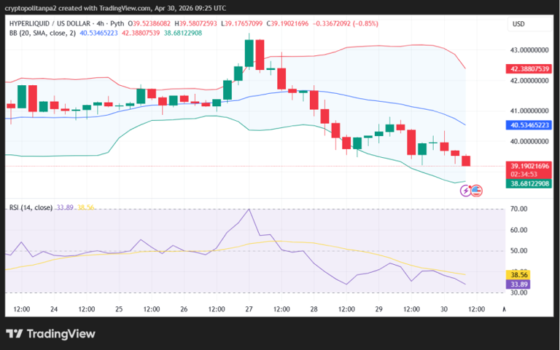The image size is (560, 350).
Task: Click the chart attribution header text
Action: pyautogui.click(x=115, y=8)
